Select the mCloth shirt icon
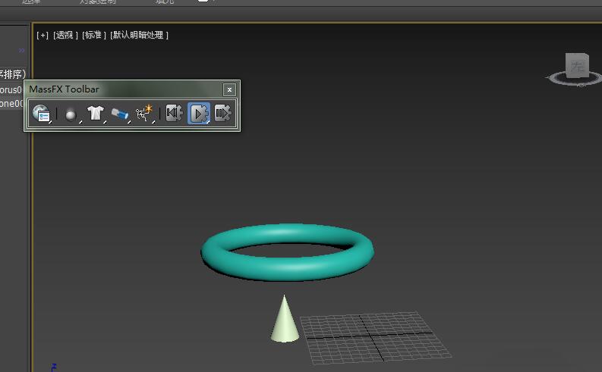The image size is (602, 372). (x=95, y=114)
